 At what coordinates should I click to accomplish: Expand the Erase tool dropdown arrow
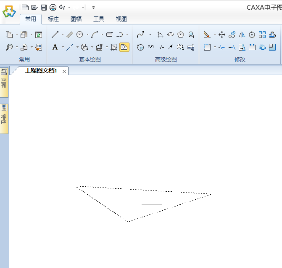[215, 34]
